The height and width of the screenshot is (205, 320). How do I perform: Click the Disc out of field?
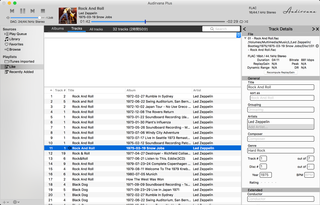(310, 166)
